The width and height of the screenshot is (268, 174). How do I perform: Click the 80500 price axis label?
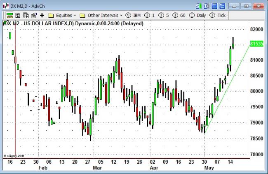(x=257, y=75)
